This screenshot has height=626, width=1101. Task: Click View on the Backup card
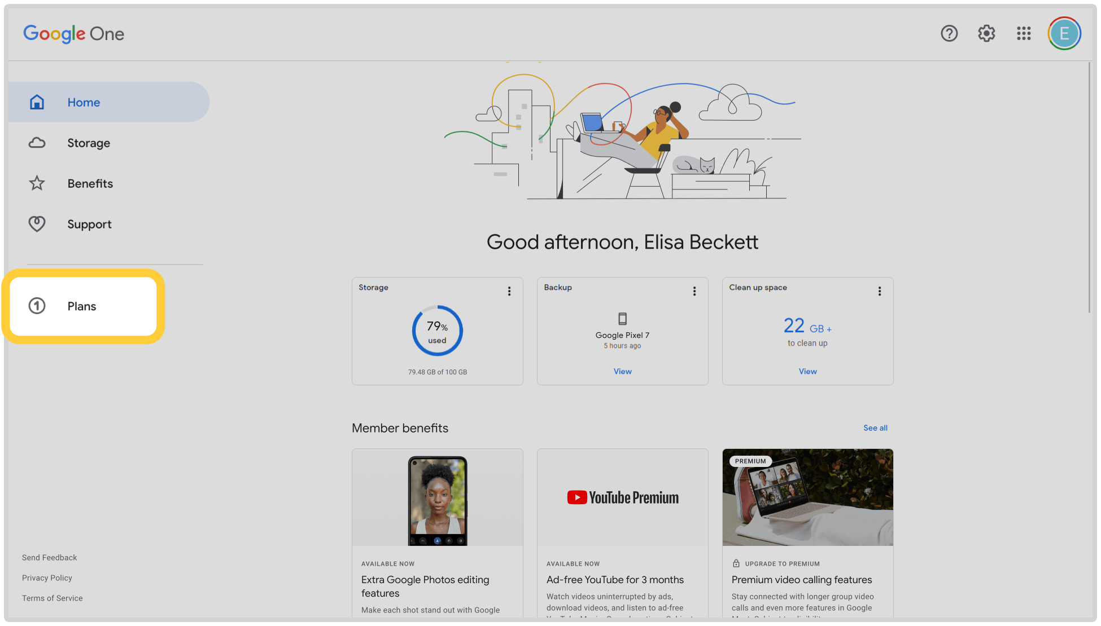click(x=622, y=371)
